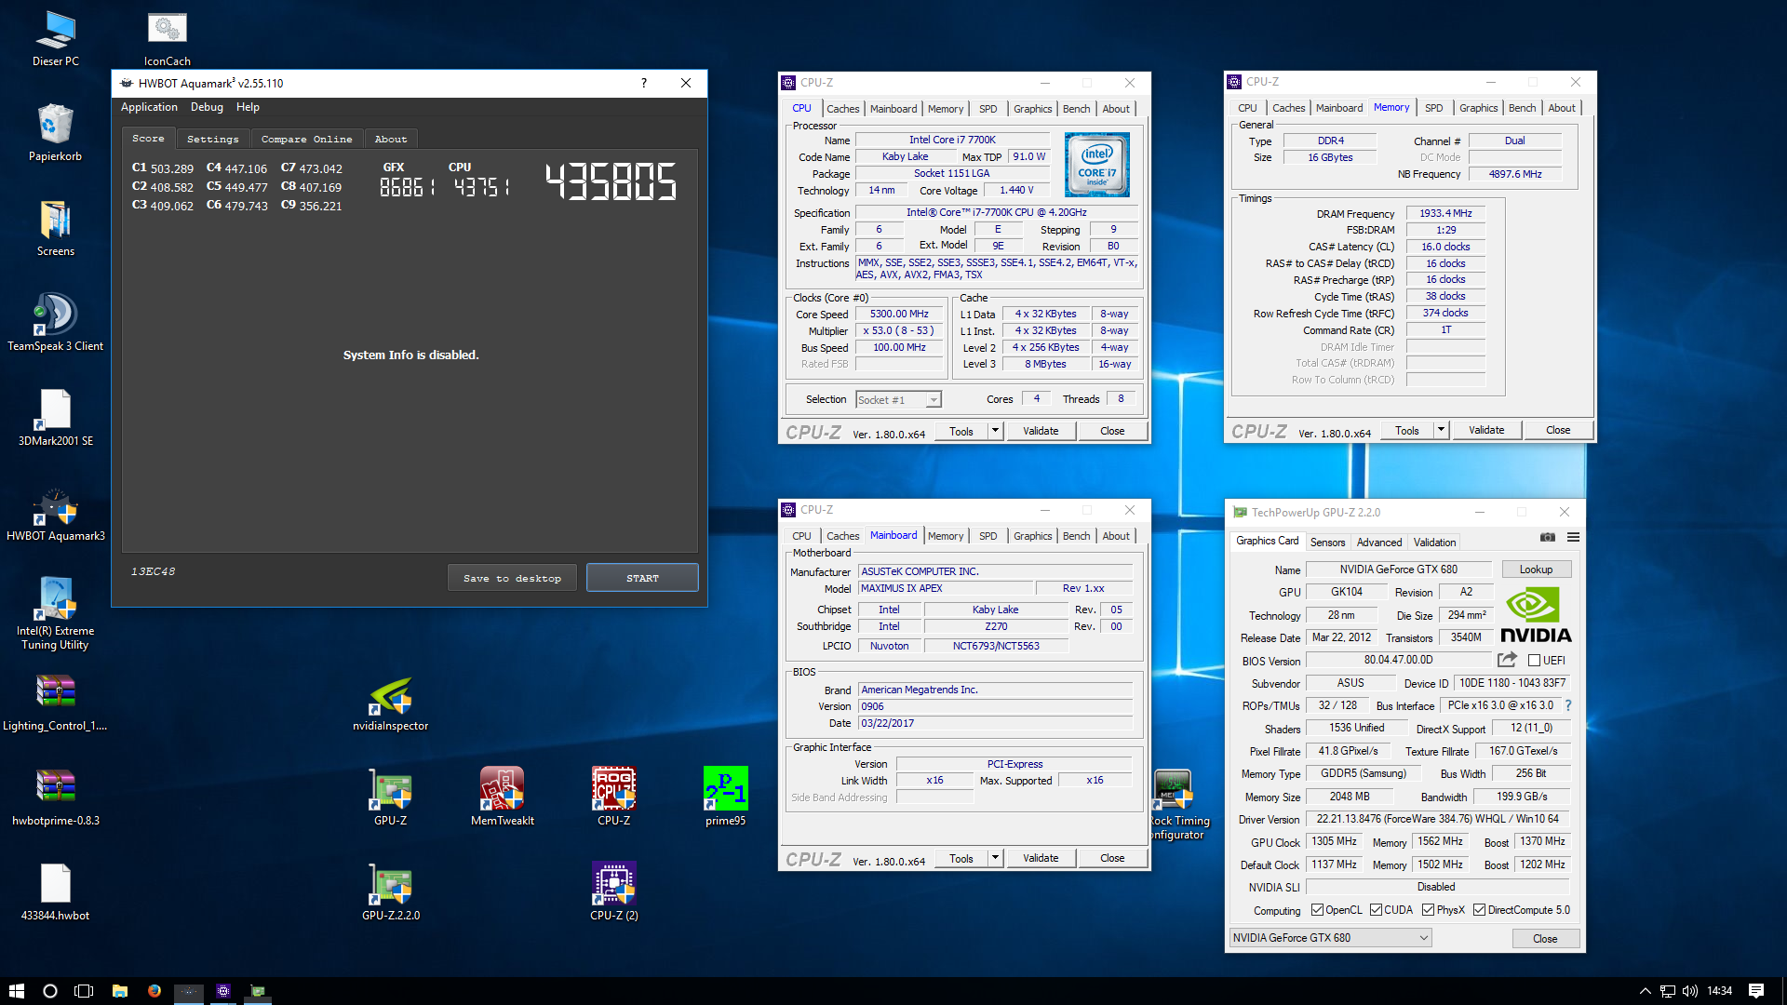Click Aquamark help question mark button
1787x1005 pixels.
(643, 83)
